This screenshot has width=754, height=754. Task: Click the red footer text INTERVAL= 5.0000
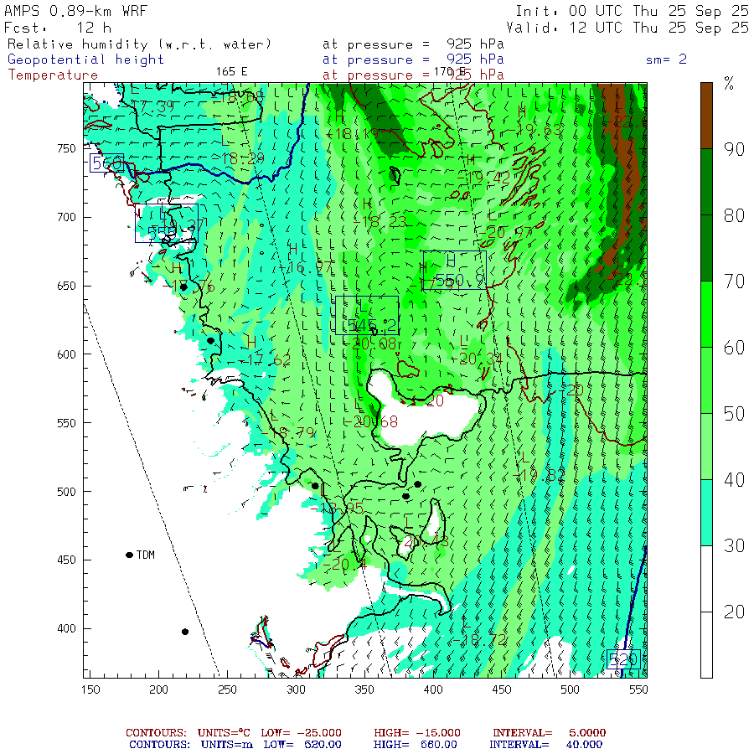pos(549,733)
